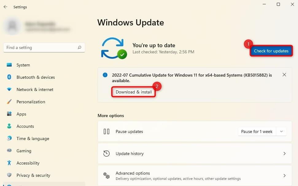Open Bluetooth & devices icon
The image size is (298, 186).
(9, 77)
